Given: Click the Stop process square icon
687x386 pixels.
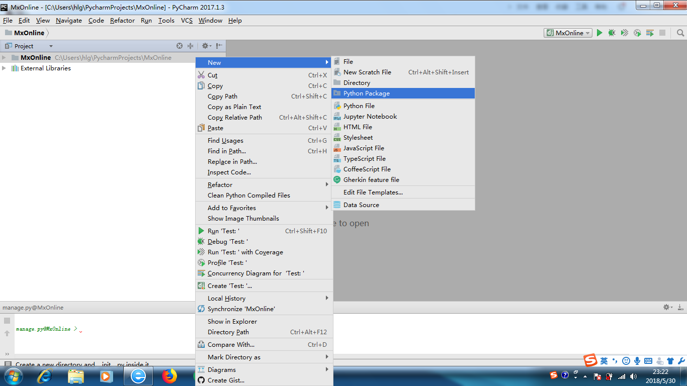Looking at the screenshot, I should pyautogui.click(x=662, y=33).
